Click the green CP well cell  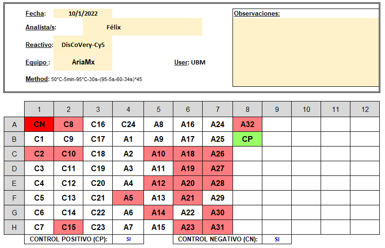[x=247, y=139]
